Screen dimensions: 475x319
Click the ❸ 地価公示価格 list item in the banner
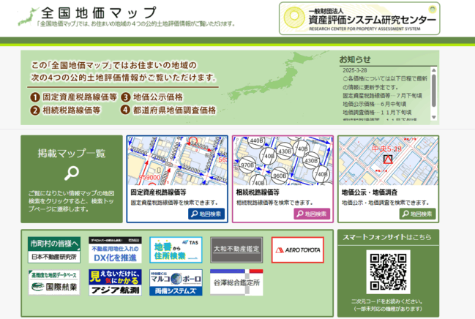pos(152,97)
